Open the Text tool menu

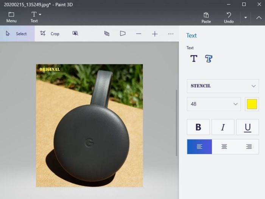pyautogui.click(x=35, y=17)
